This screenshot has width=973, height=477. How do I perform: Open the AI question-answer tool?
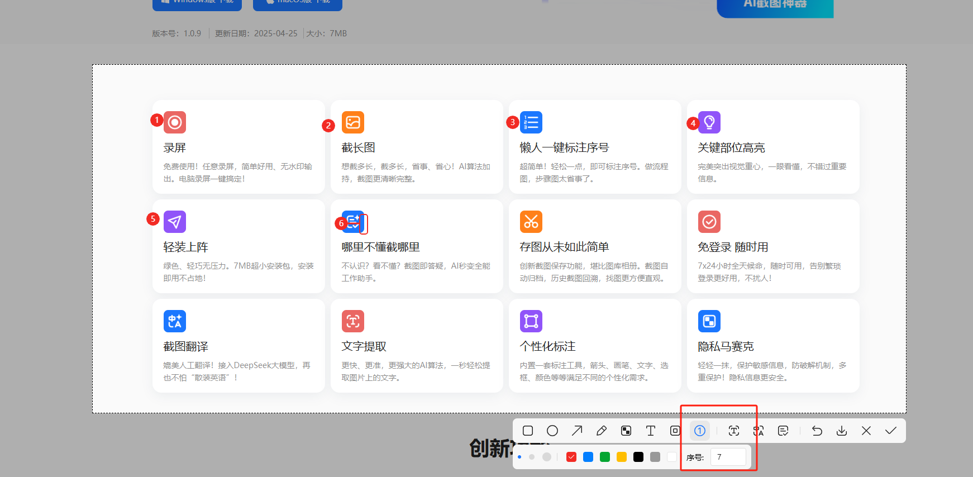pyautogui.click(x=783, y=431)
